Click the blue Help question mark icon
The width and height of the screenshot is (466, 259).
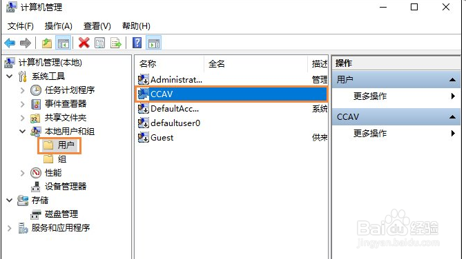click(x=137, y=43)
